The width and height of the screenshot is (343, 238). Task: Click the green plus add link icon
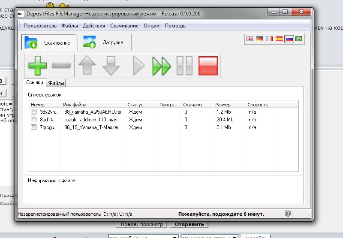coord(37,66)
